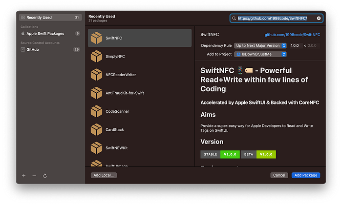Click the 9 count badge beside Apple Swift Packages
Image resolution: width=342 pixels, height=205 pixels.
[x=77, y=33]
